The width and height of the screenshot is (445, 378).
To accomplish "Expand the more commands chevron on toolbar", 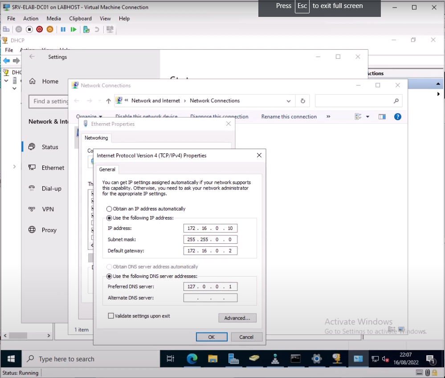I will 328,117.
